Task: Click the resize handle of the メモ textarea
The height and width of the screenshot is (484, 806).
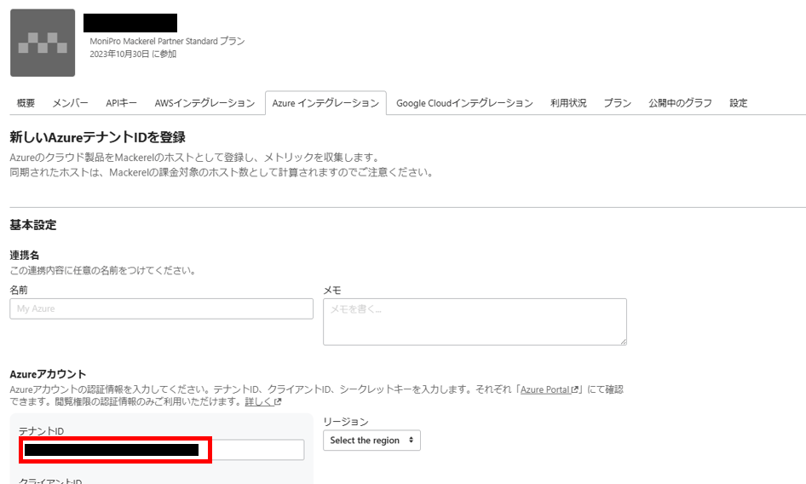Action: 622,341
